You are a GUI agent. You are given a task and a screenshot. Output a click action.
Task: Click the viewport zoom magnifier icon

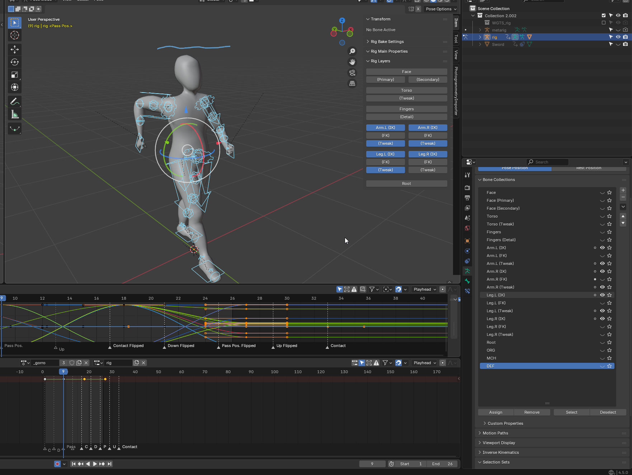pyautogui.click(x=352, y=51)
